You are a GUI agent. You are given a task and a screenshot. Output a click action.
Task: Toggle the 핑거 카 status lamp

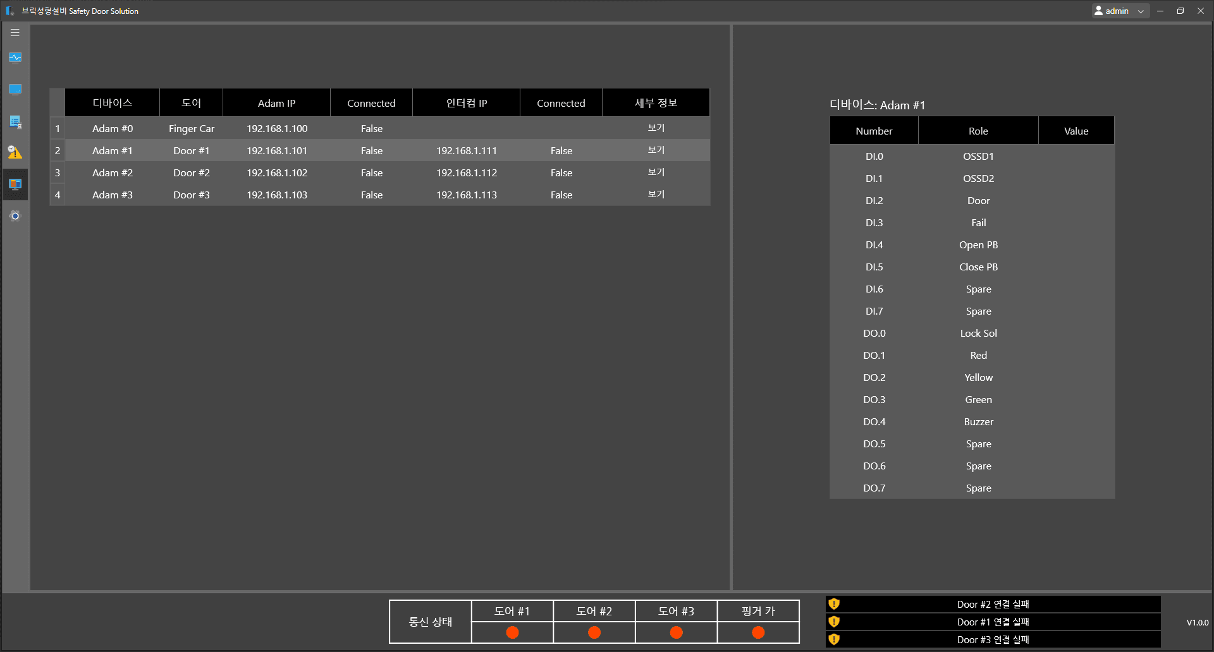[757, 632]
